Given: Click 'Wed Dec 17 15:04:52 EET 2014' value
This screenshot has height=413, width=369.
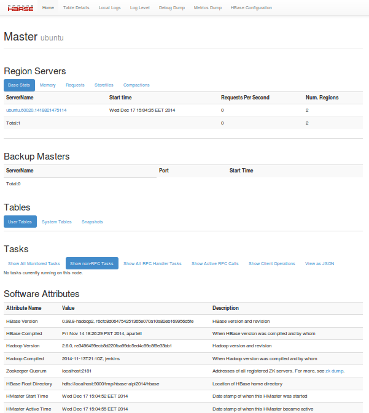Looking at the screenshot, I should [95, 396].
